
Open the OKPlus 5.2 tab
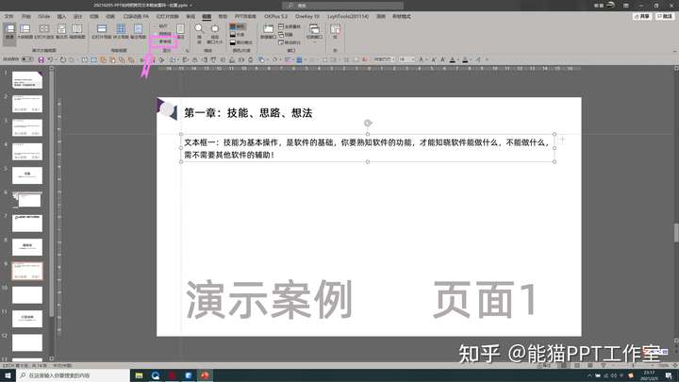[275, 16]
